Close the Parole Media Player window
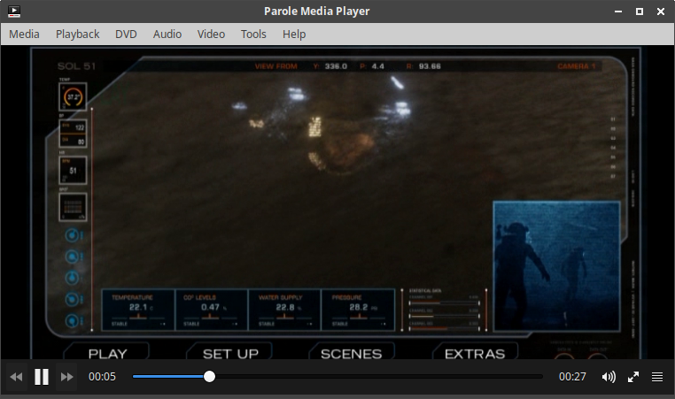The height and width of the screenshot is (399, 675). tap(660, 12)
